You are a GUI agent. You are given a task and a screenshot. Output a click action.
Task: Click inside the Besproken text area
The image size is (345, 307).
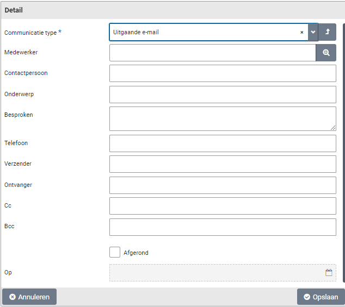pyautogui.click(x=223, y=118)
